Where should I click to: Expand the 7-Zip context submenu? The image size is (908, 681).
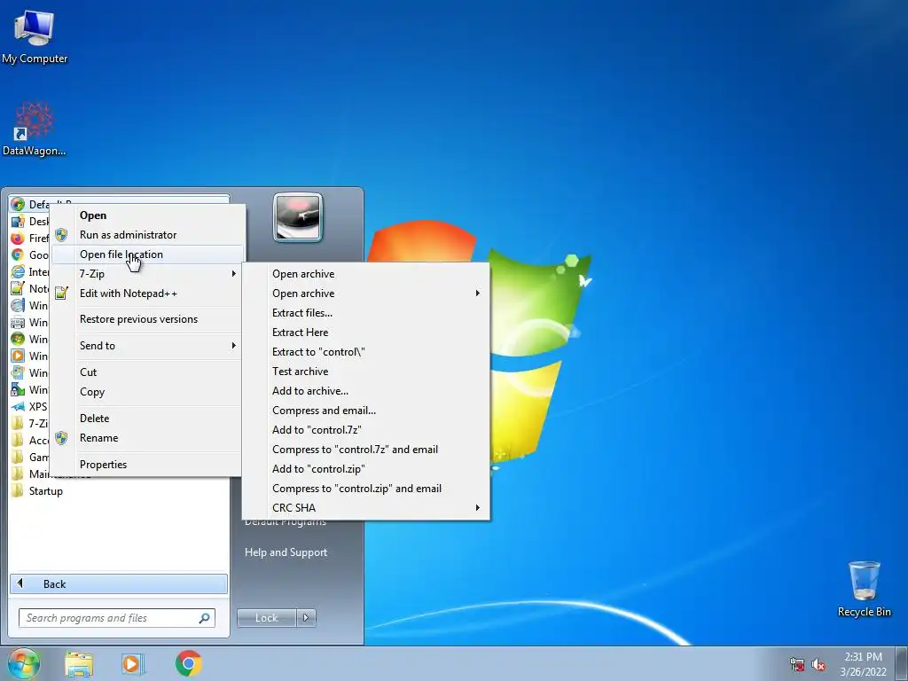coord(147,274)
